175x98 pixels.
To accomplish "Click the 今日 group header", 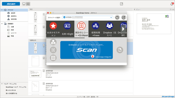I will pyautogui.click(x=81, y=10).
